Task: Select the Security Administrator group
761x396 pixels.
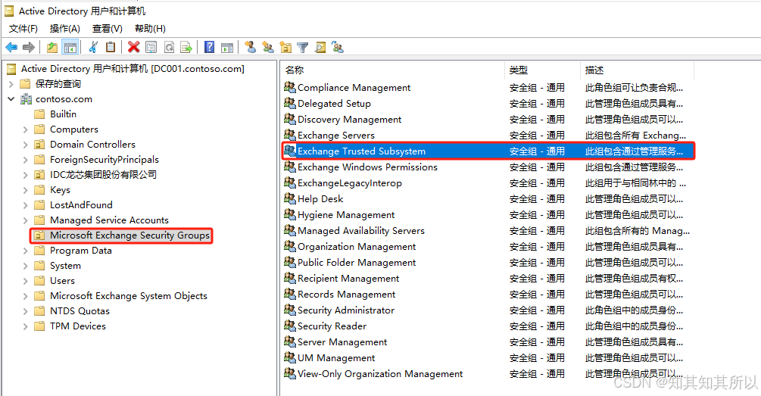Action: click(346, 310)
